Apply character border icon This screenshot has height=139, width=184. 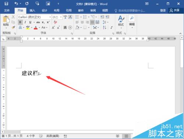click(70, 17)
